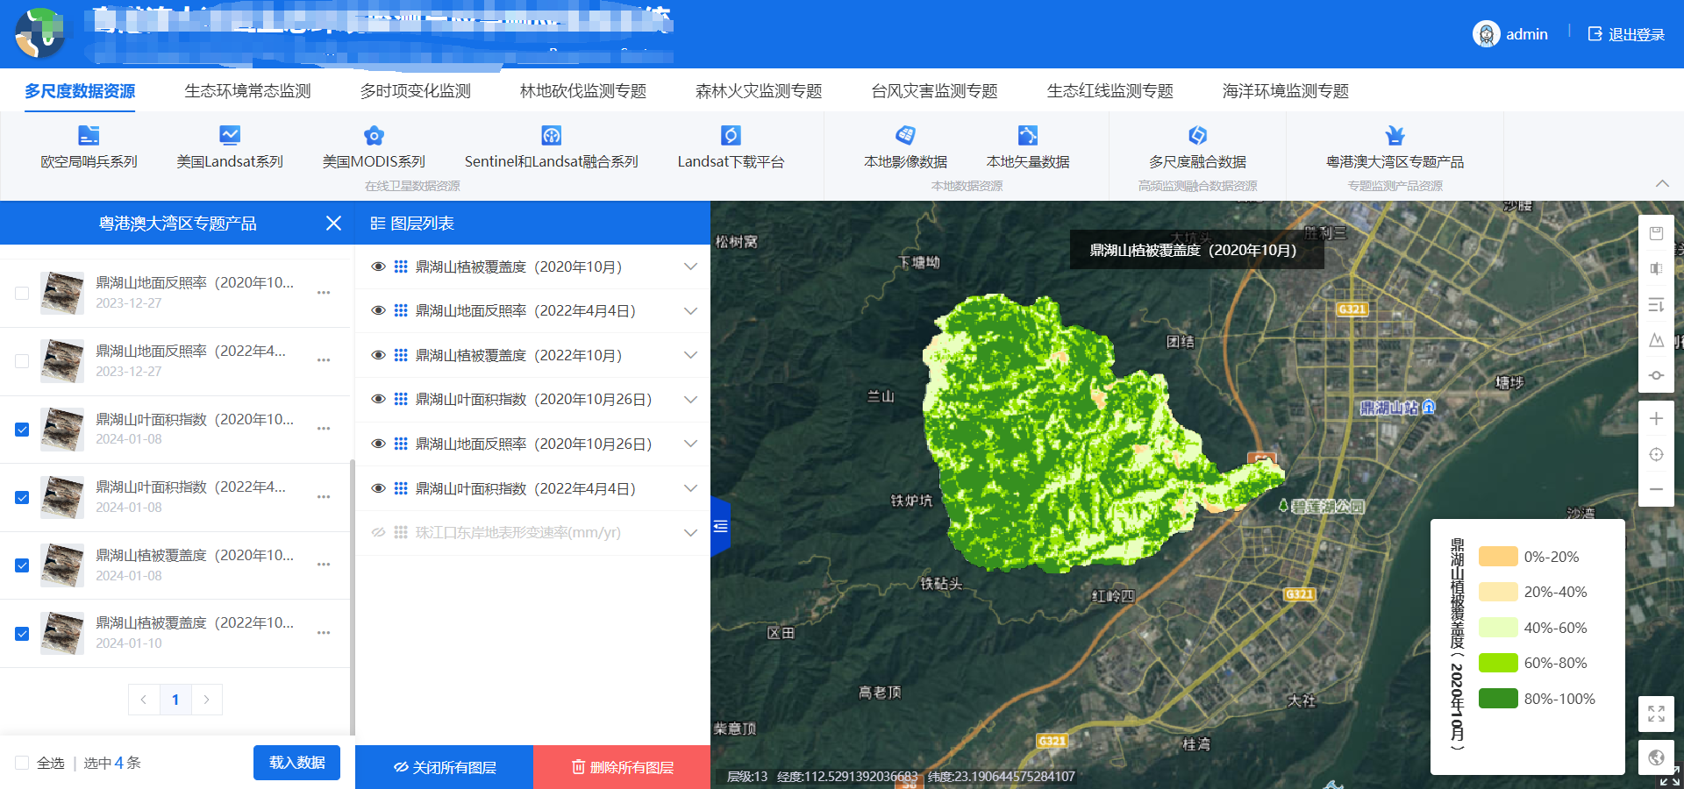Click the map swipe compare tool icon

pyautogui.click(x=1656, y=268)
